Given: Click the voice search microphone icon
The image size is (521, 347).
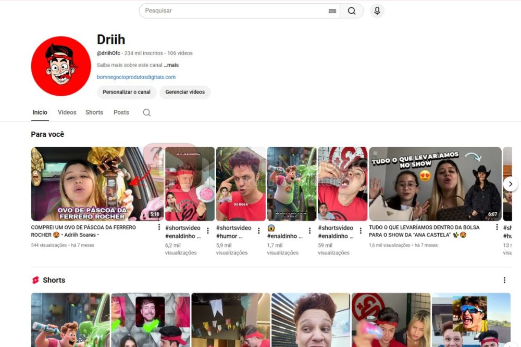Looking at the screenshot, I should (x=377, y=10).
